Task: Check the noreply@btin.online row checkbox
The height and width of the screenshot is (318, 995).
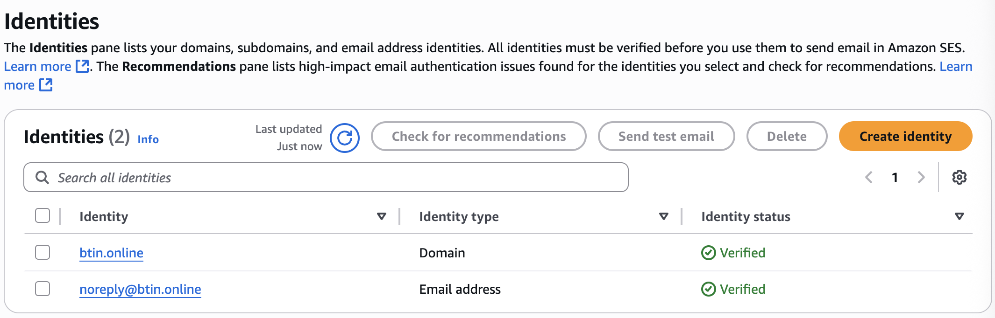Action: pos(43,289)
